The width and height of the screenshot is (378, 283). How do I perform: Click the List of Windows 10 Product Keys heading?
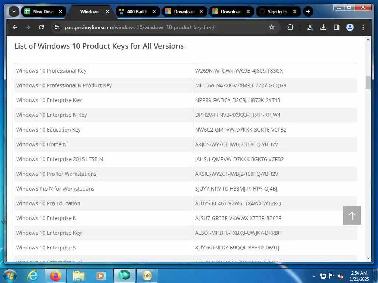click(99, 46)
